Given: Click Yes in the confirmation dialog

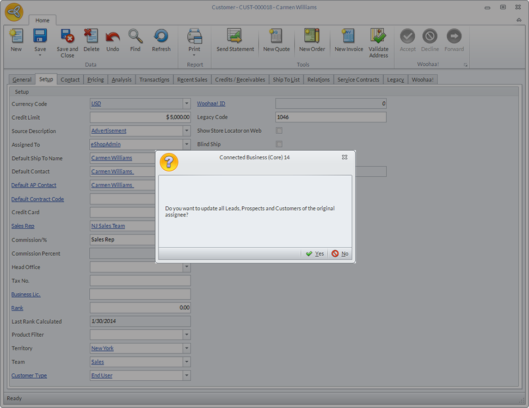Looking at the screenshot, I should pyautogui.click(x=315, y=254).
